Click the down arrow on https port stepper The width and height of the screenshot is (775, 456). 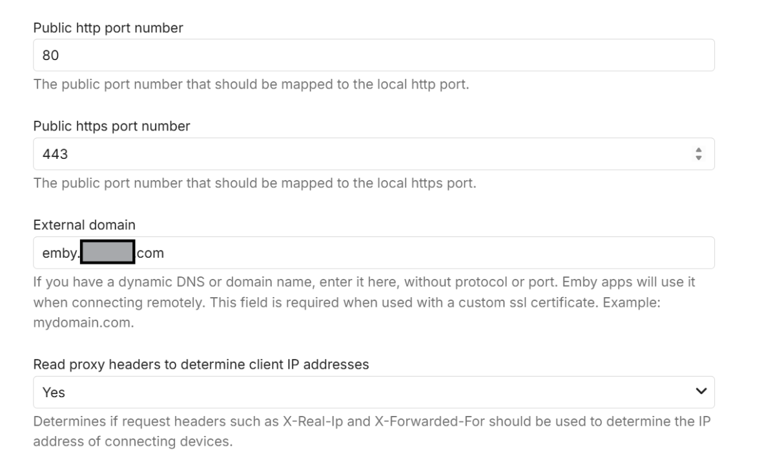pos(697,157)
